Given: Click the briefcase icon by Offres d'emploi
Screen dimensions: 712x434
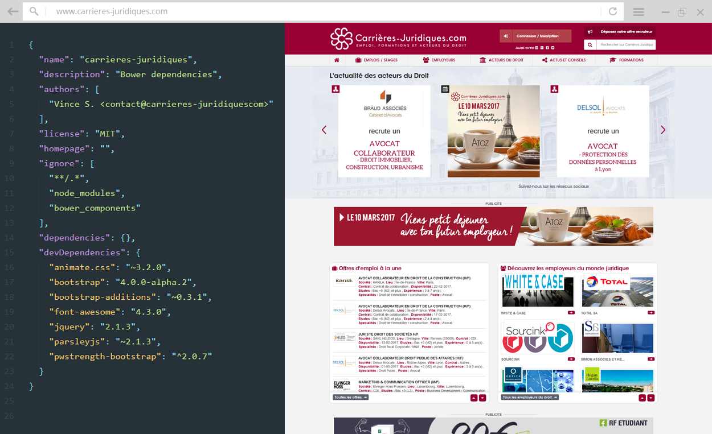Looking at the screenshot, I should 335,268.
